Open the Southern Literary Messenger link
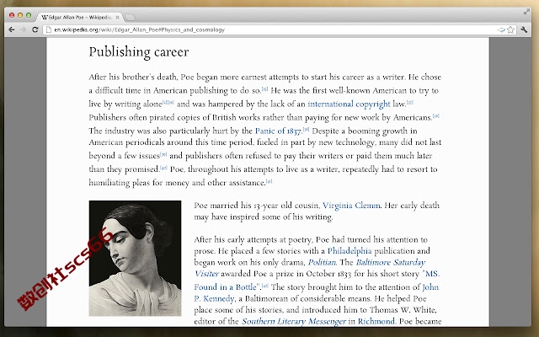Screen dimensions: 539x337 [x=294, y=321]
